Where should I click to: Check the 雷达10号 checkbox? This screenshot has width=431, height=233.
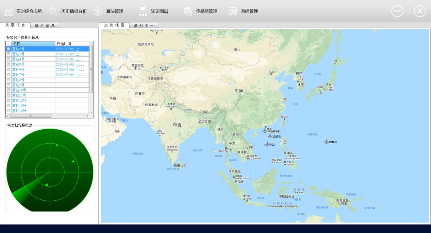[x=9, y=90]
